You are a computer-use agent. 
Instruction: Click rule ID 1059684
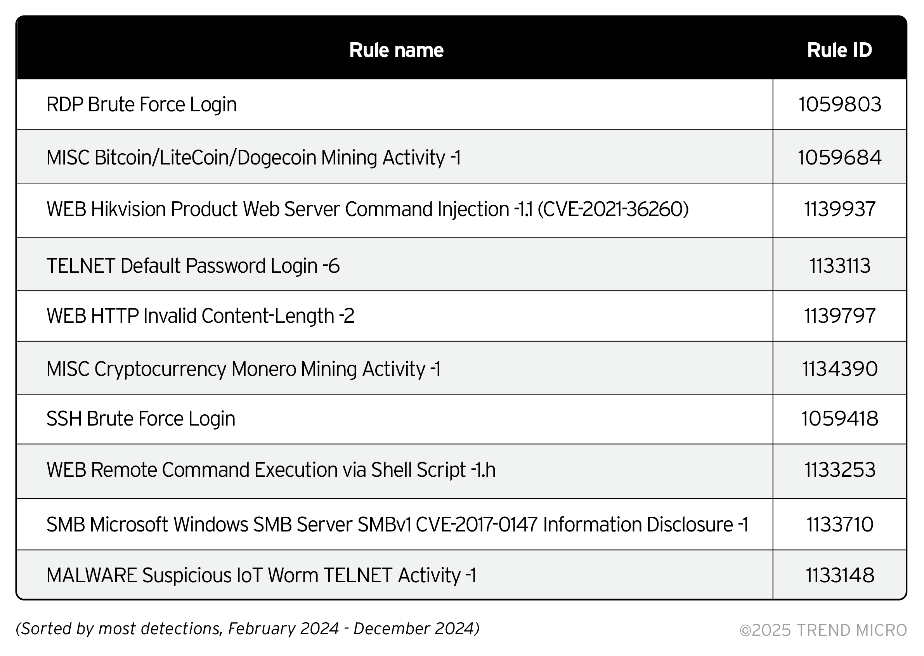point(839,157)
